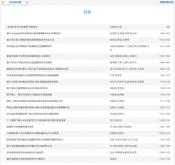Open 毕达哥拉斯模糊环境下基于RSR法 article

click(x=33, y=114)
